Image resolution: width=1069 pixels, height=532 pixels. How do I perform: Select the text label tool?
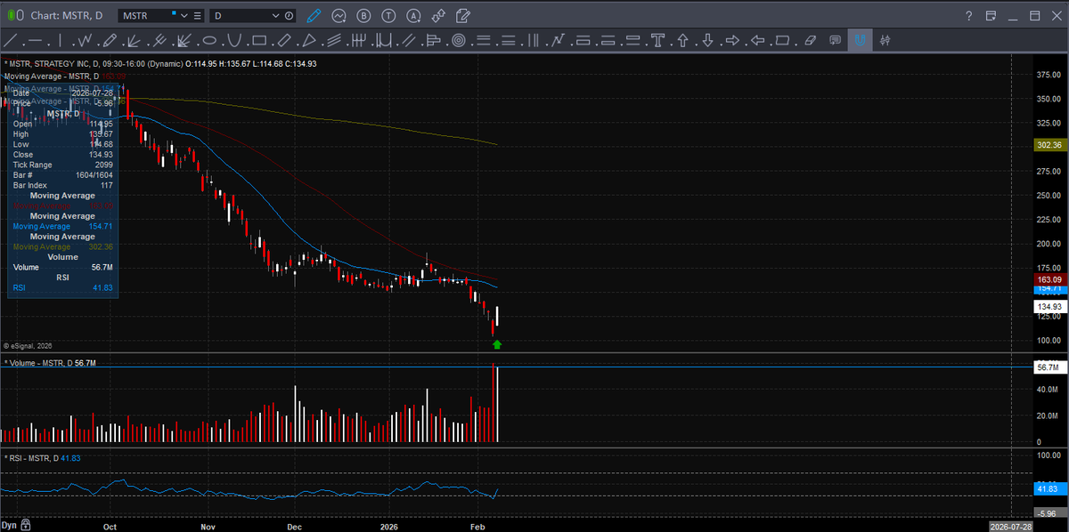(658, 40)
